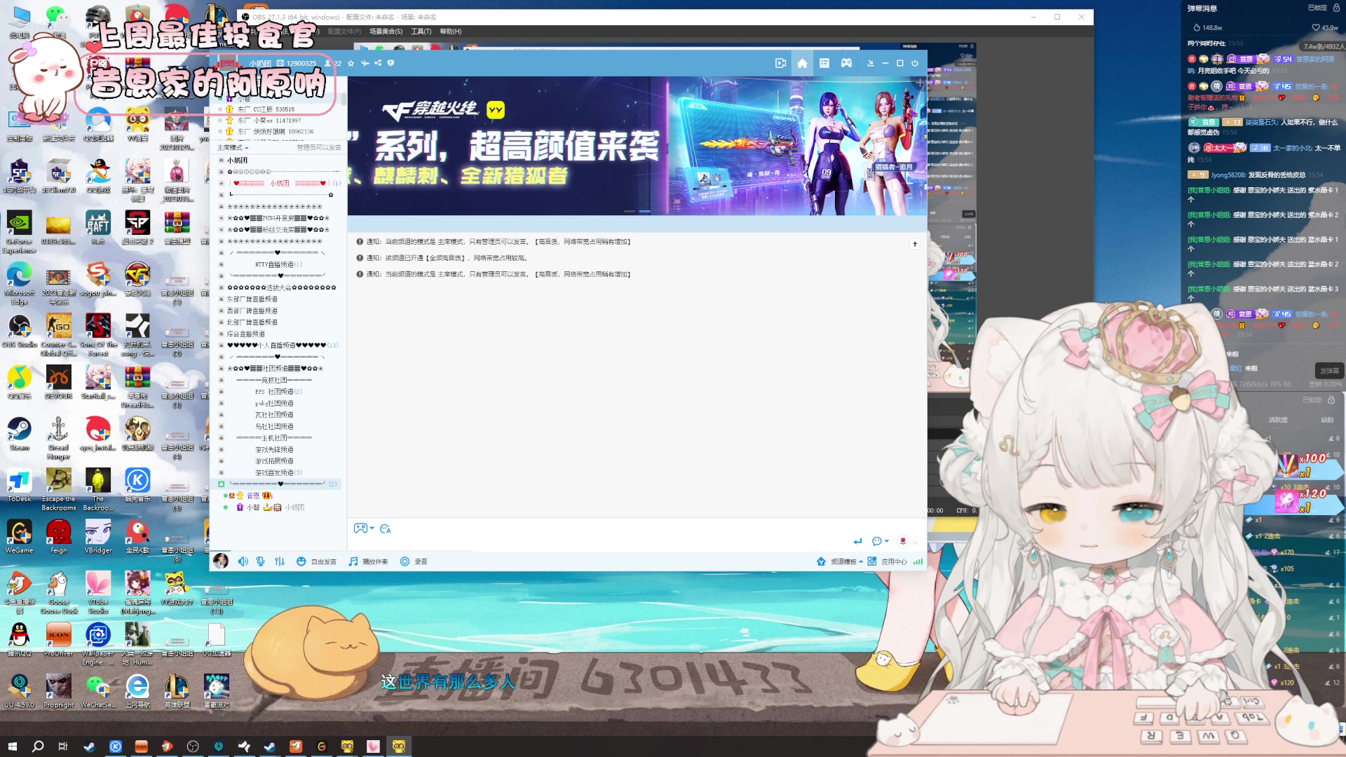The width and height of the screenshot is (1346, 757).
Task: Open the 应用中心 app grid icon
Action: (x=872, y=561)
